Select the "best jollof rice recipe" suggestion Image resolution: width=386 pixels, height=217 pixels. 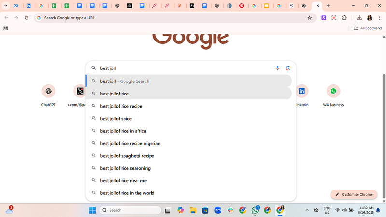(121, 106)
